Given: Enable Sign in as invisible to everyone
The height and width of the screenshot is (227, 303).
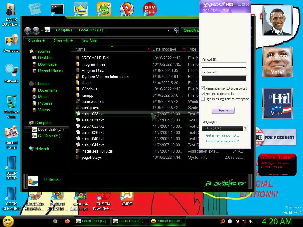Looking at the screenshot, I should tap(203, 99).
